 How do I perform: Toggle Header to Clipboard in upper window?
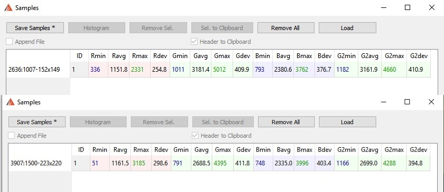tap(195, 42)
